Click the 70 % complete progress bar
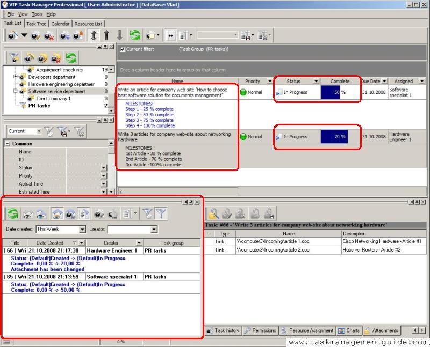 (340, 137)
